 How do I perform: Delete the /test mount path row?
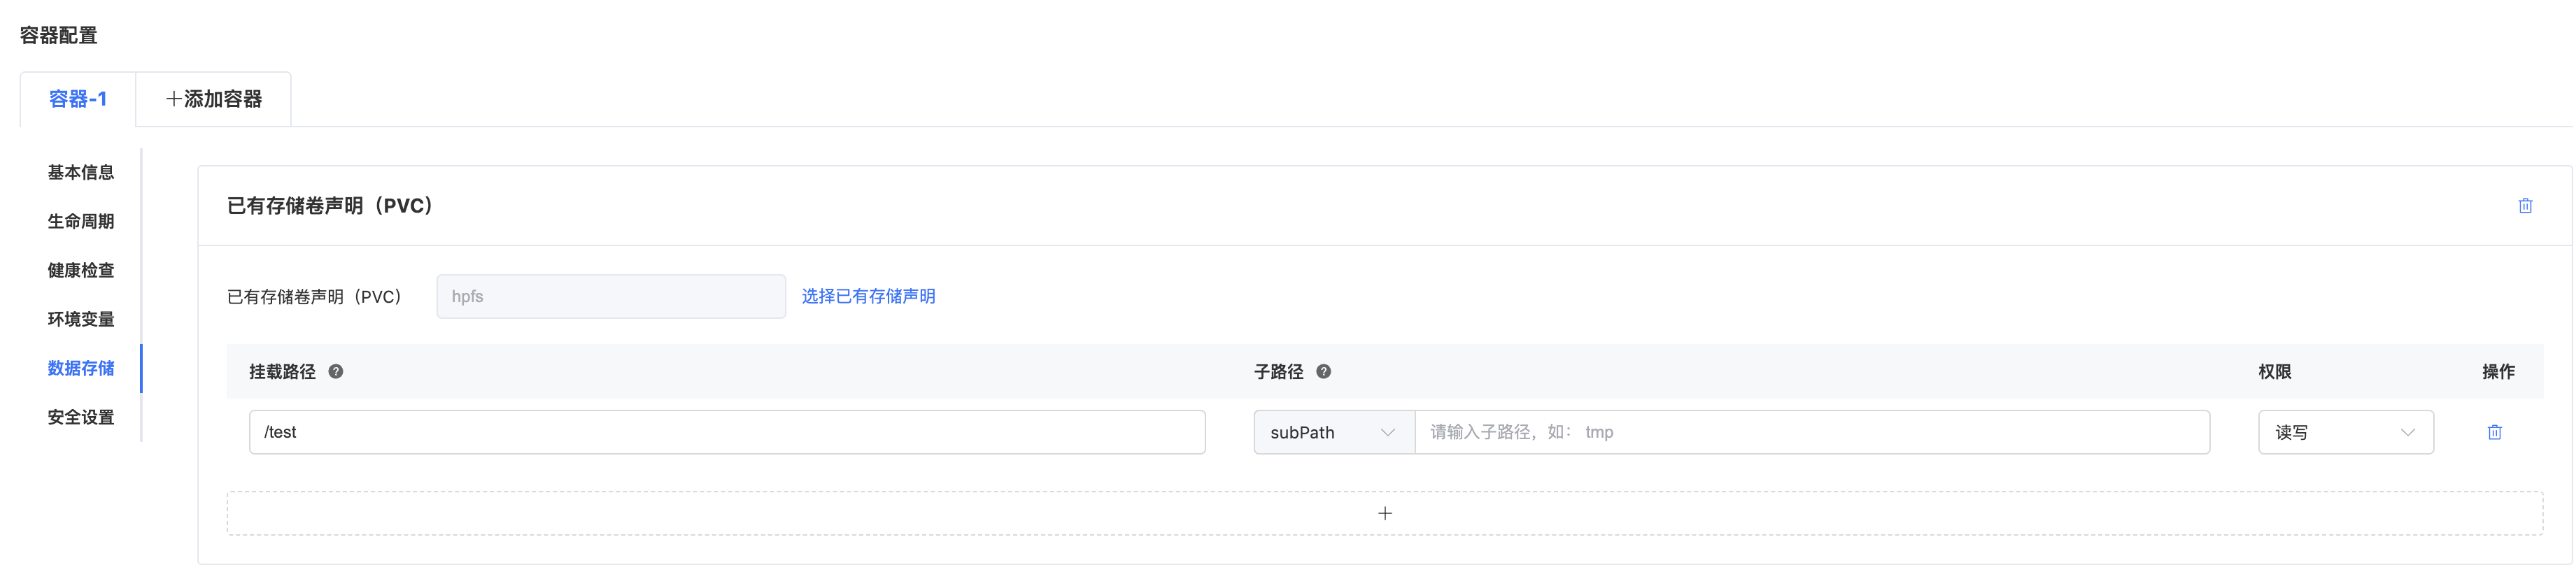coord(2494,432)
